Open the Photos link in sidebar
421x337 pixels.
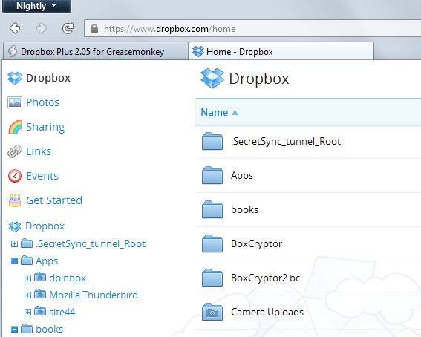(x=42, y=102)
